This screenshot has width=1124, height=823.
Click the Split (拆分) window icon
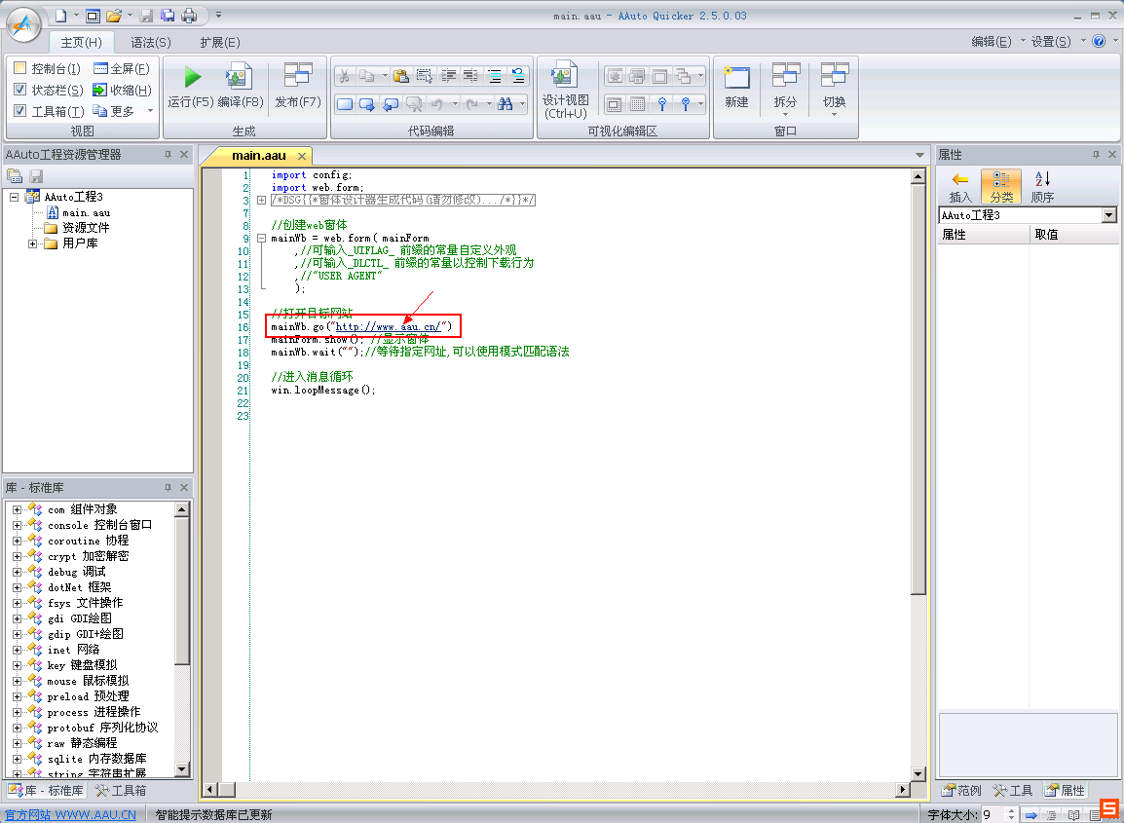[785, 78]
